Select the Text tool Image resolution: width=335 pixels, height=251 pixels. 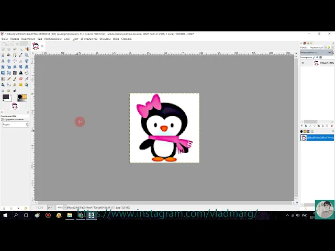click(21, 73)
